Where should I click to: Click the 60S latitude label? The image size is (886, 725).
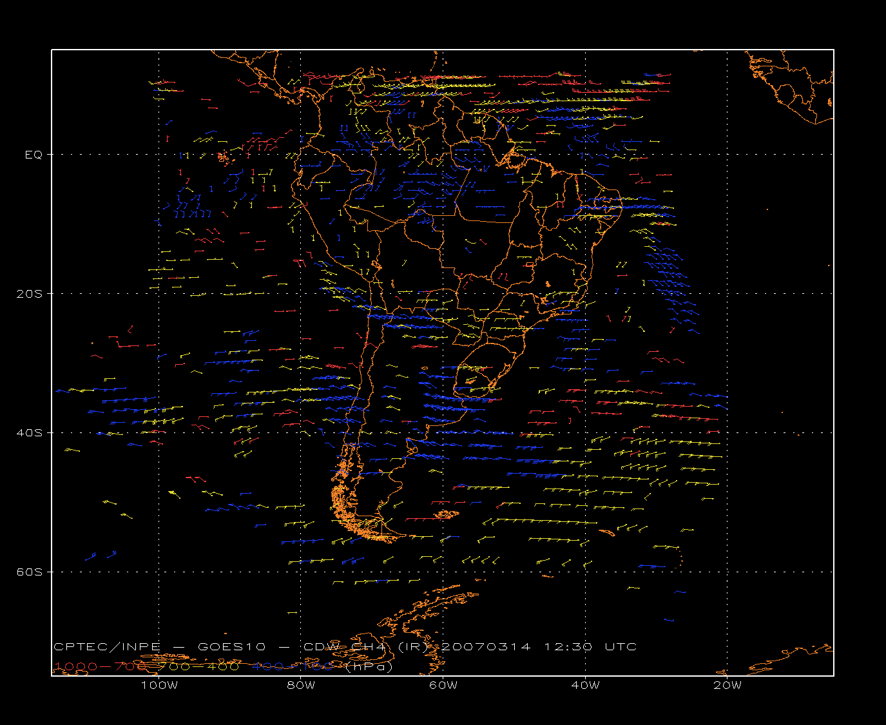click(30, 572)
